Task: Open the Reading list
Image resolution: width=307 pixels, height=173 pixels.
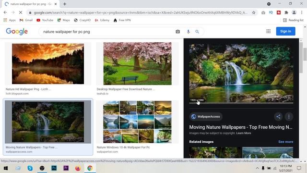Action: [293, 20]
